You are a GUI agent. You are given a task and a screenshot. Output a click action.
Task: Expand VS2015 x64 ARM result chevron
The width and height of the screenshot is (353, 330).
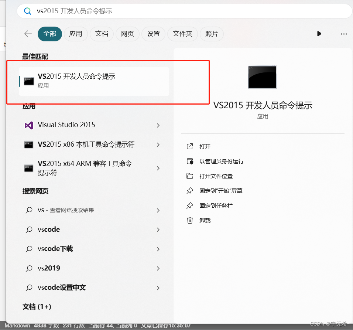click(x=158, y=168)
